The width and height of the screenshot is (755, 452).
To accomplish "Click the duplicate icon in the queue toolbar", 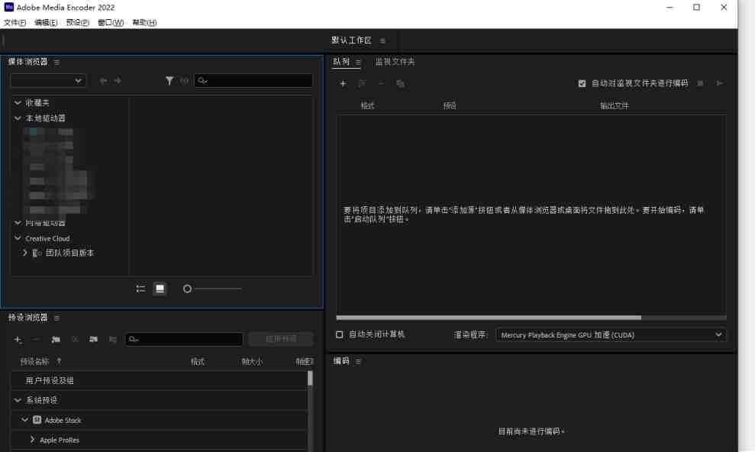I will 400,83.
